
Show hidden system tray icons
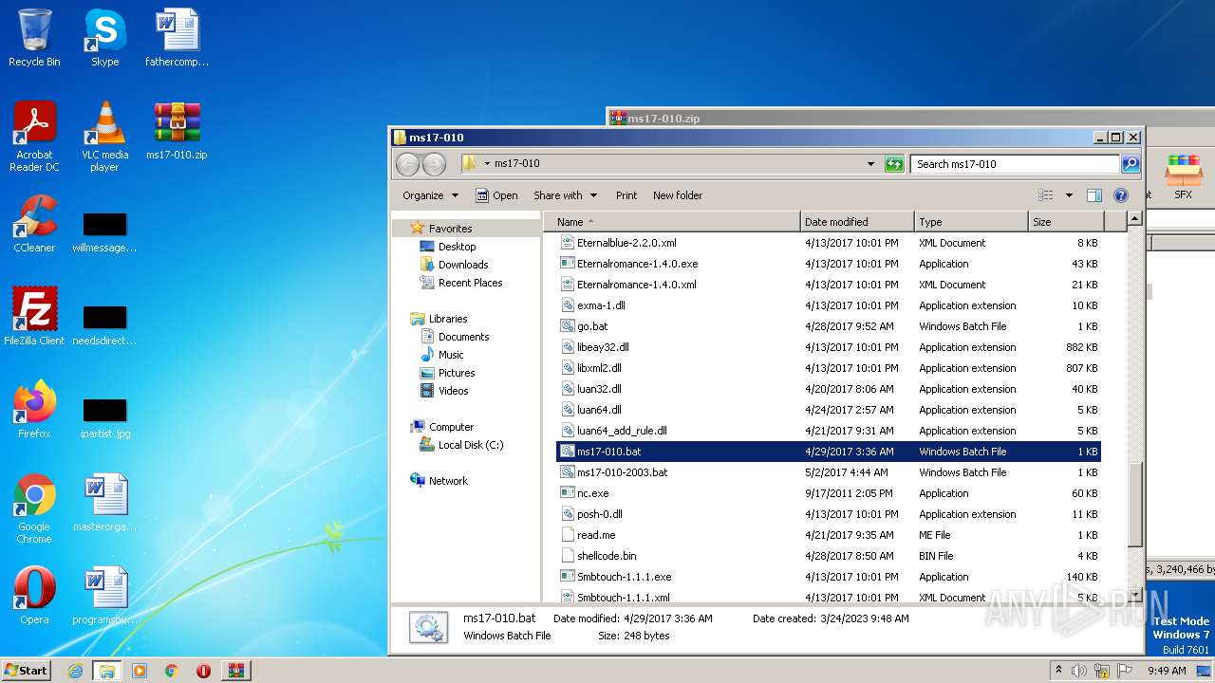[1058, 671]
